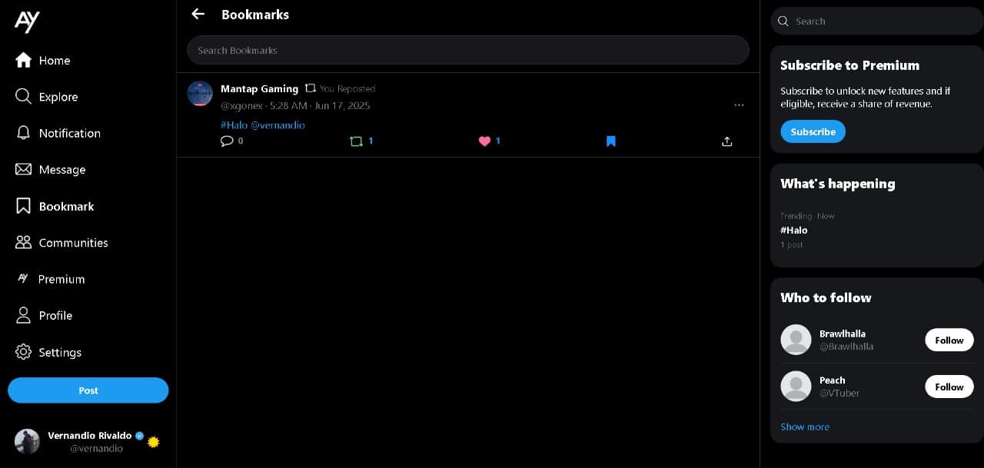984x468 pixels.
Task: Open the reply comment icon on post
Action: (x=227, y=141)
